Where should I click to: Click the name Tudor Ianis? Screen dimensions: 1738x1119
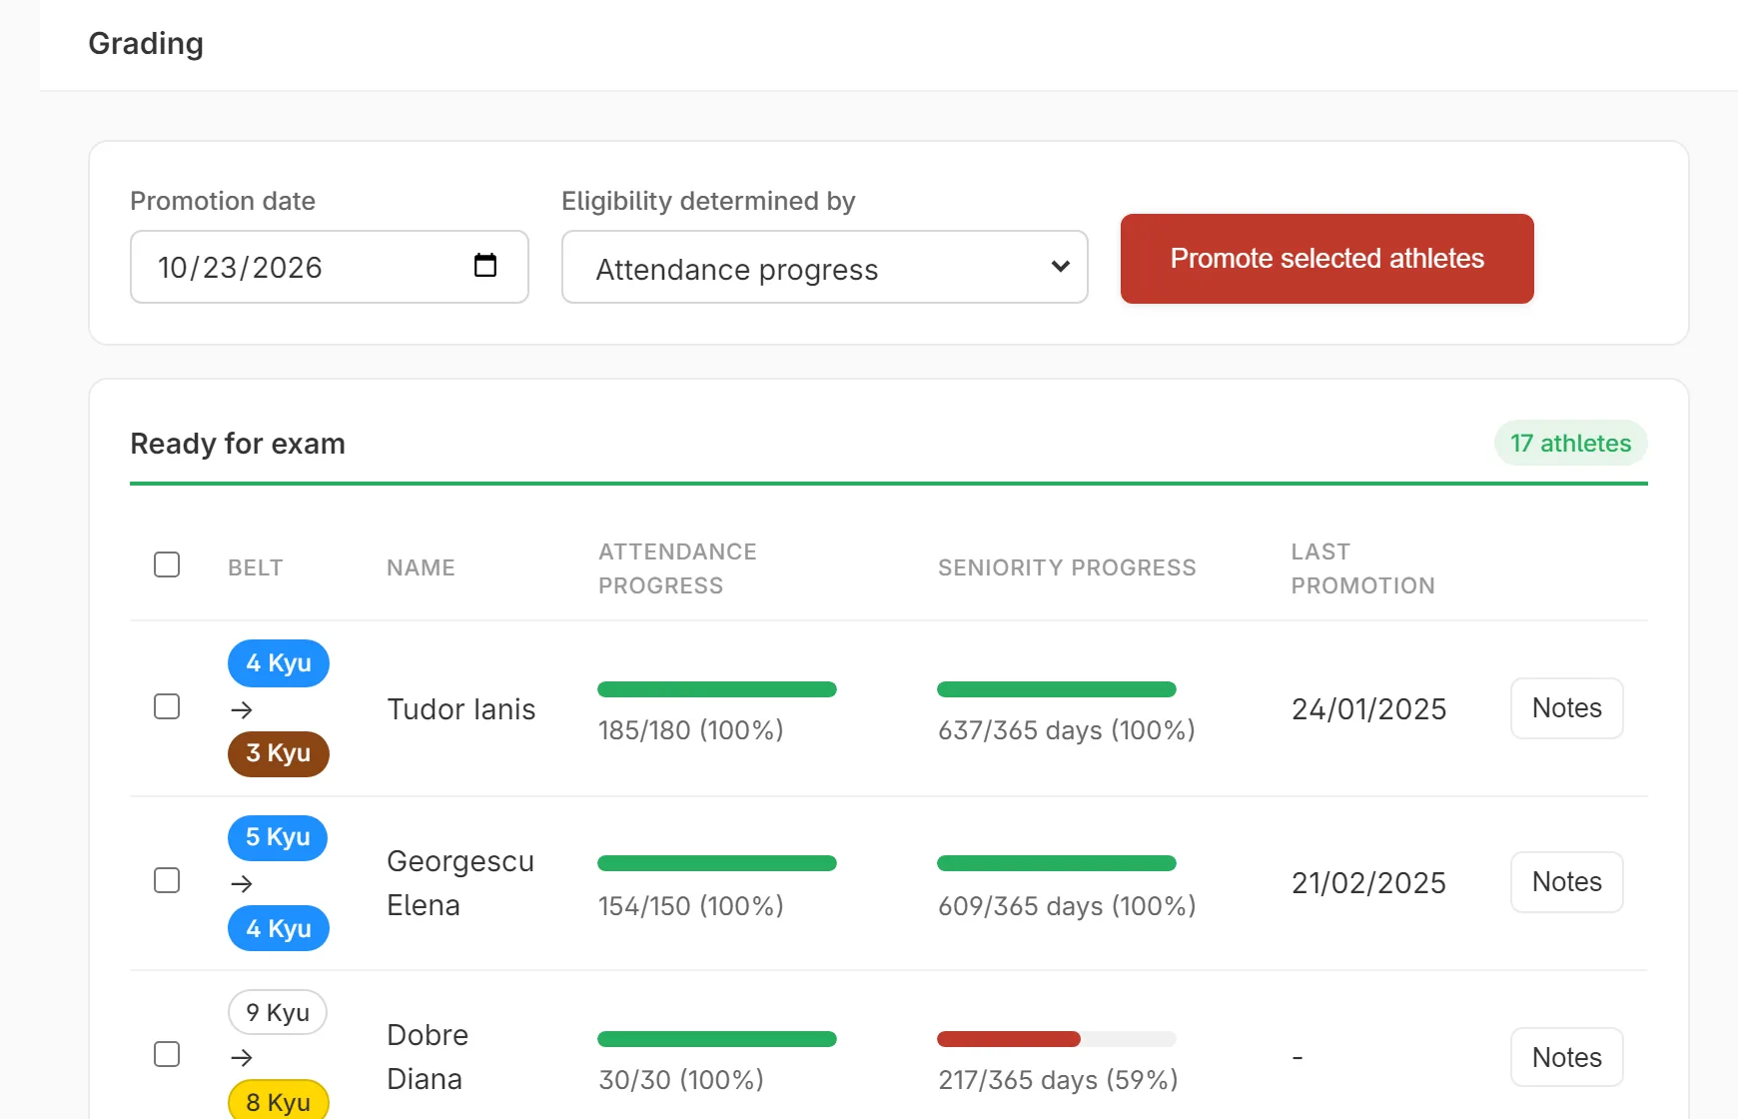click(x=461, y=709)
